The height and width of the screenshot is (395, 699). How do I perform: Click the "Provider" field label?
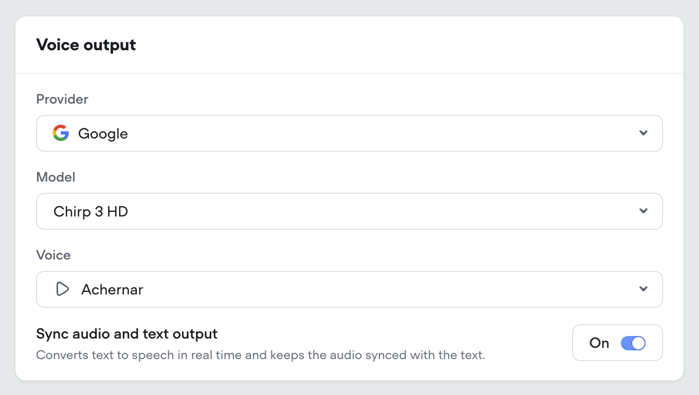(62, 99)
